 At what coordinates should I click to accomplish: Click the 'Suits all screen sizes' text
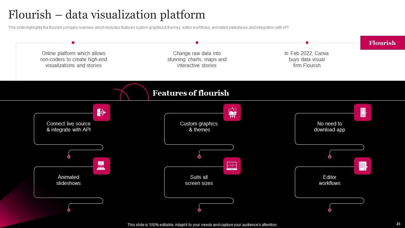pos(199,180)
